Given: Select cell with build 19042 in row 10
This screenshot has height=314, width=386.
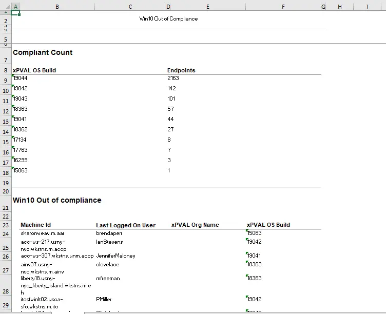Looking at the screenshot, I should [20, 88].
